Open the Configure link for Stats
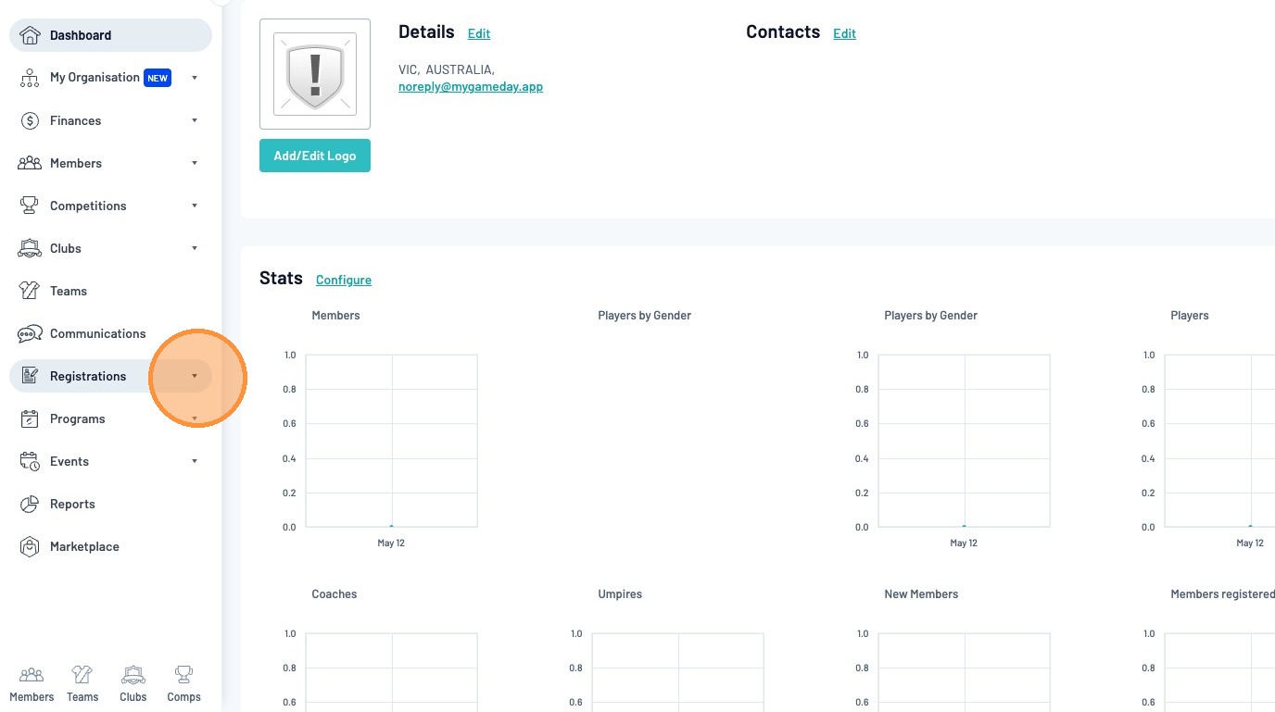 [344, 280]
